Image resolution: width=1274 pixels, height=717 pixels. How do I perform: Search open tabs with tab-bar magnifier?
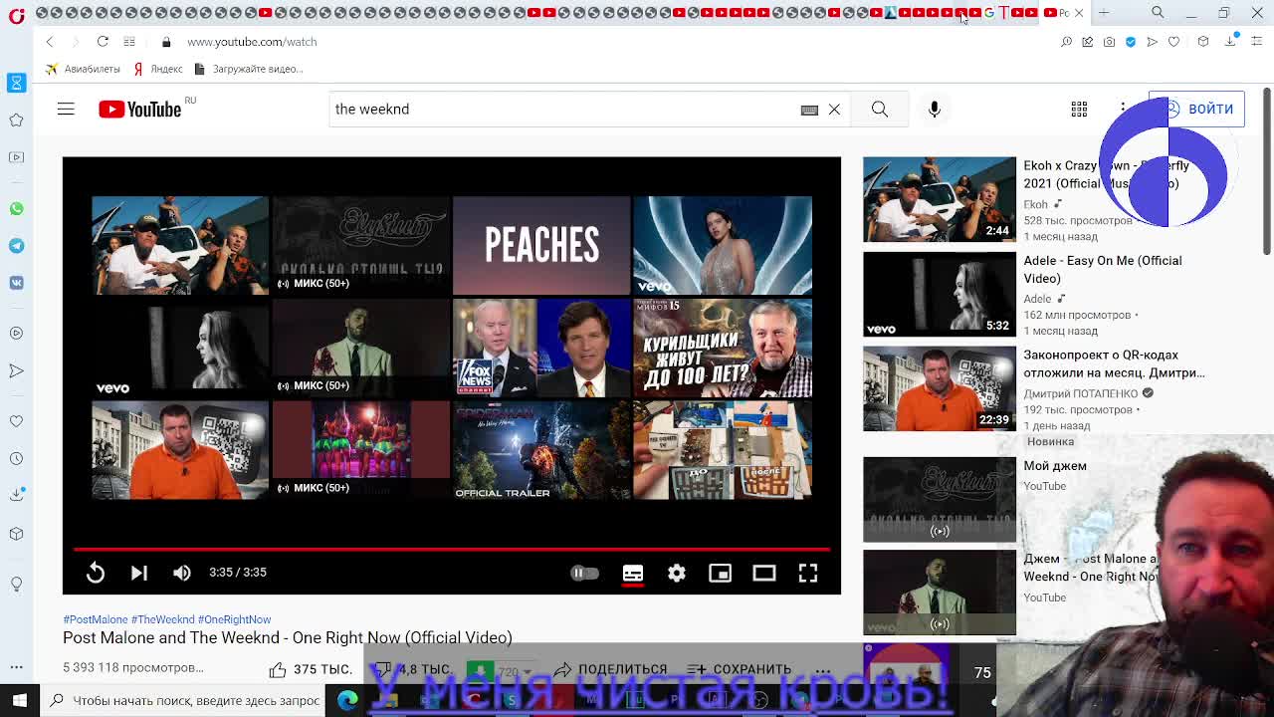tap(1158, 12)
